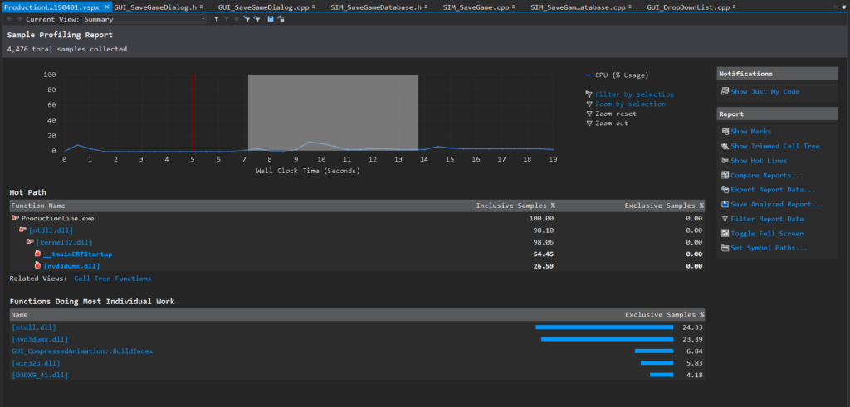Click the save report disk icon in toolbar

pos(271,19)
